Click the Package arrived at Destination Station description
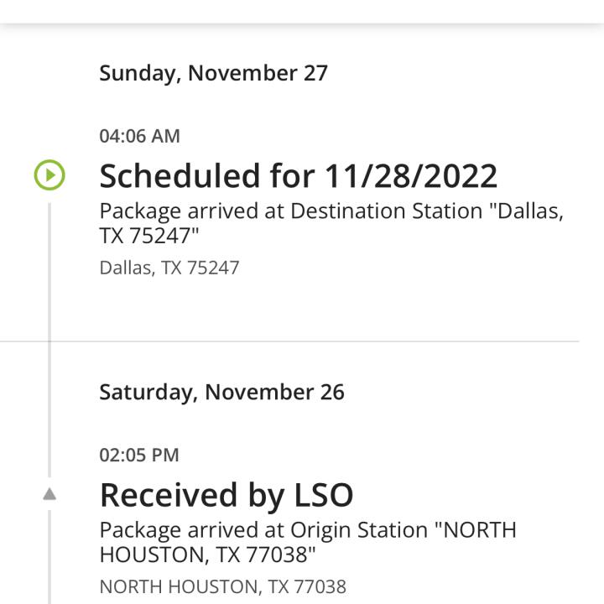This screenshot has width=604, height=604. (x=331, y=222)
